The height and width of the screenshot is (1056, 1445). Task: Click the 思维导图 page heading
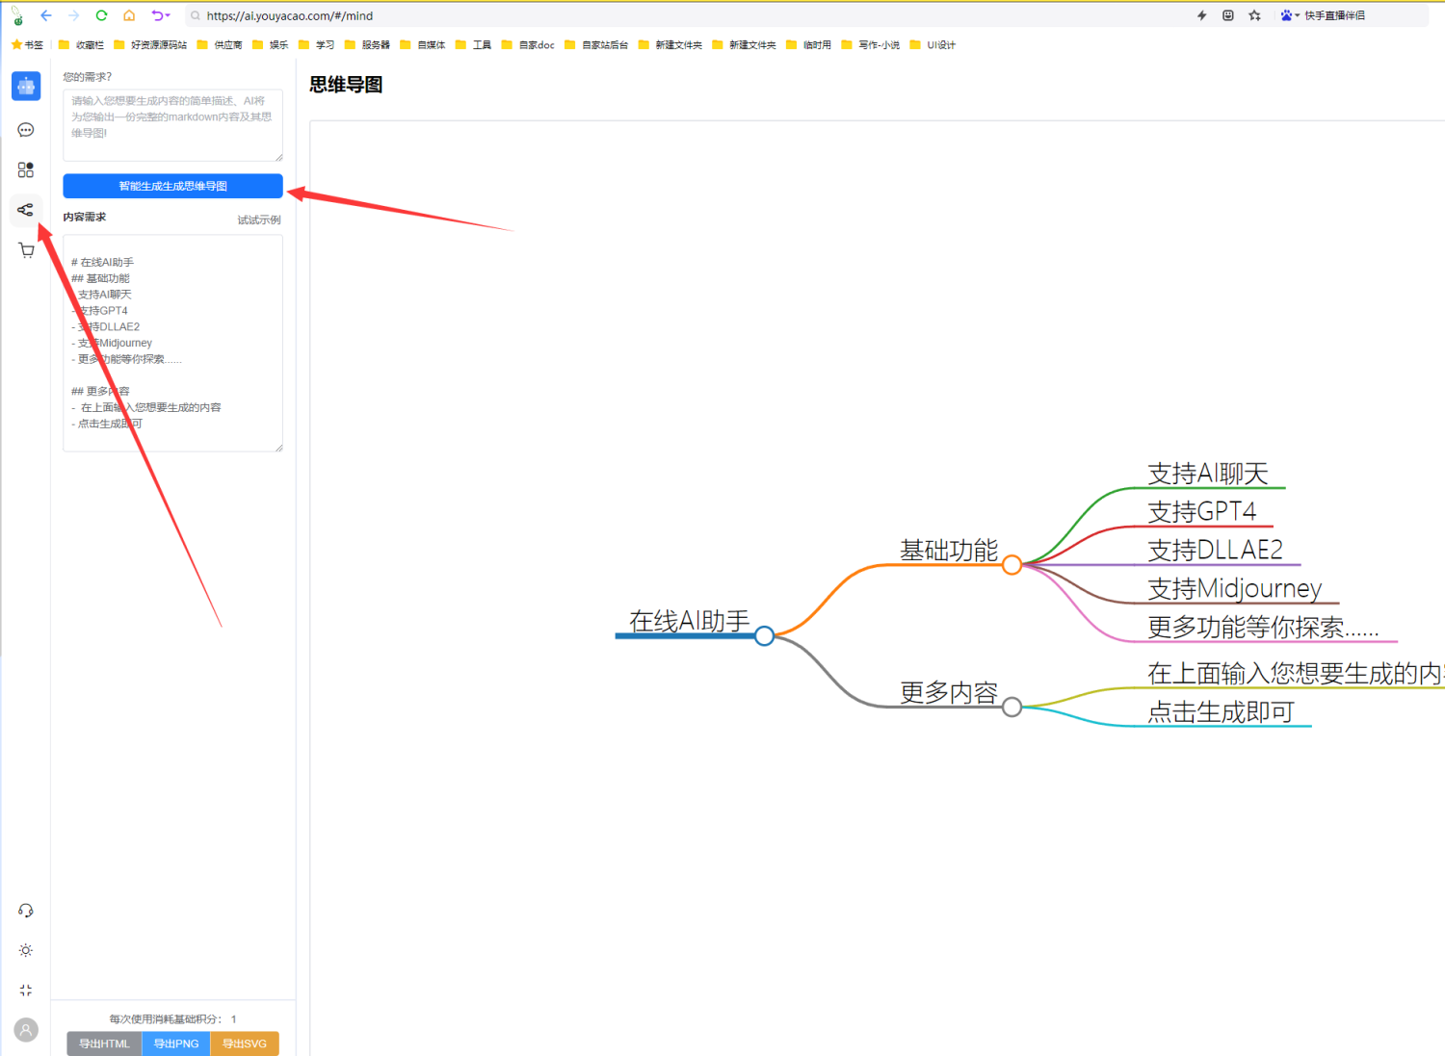tap(346, 85)
